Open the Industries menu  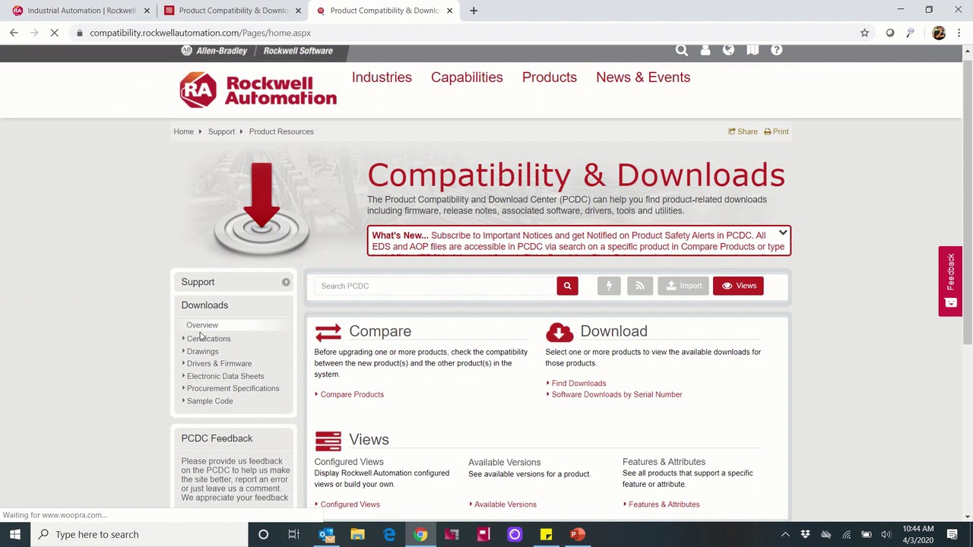pos(382,77)
